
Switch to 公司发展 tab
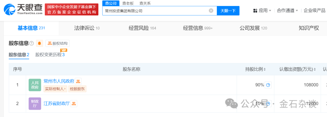[253, 28]
